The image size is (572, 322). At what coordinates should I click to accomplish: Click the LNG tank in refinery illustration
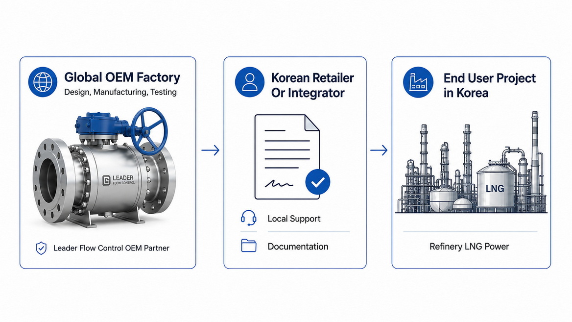coord(495,187)
